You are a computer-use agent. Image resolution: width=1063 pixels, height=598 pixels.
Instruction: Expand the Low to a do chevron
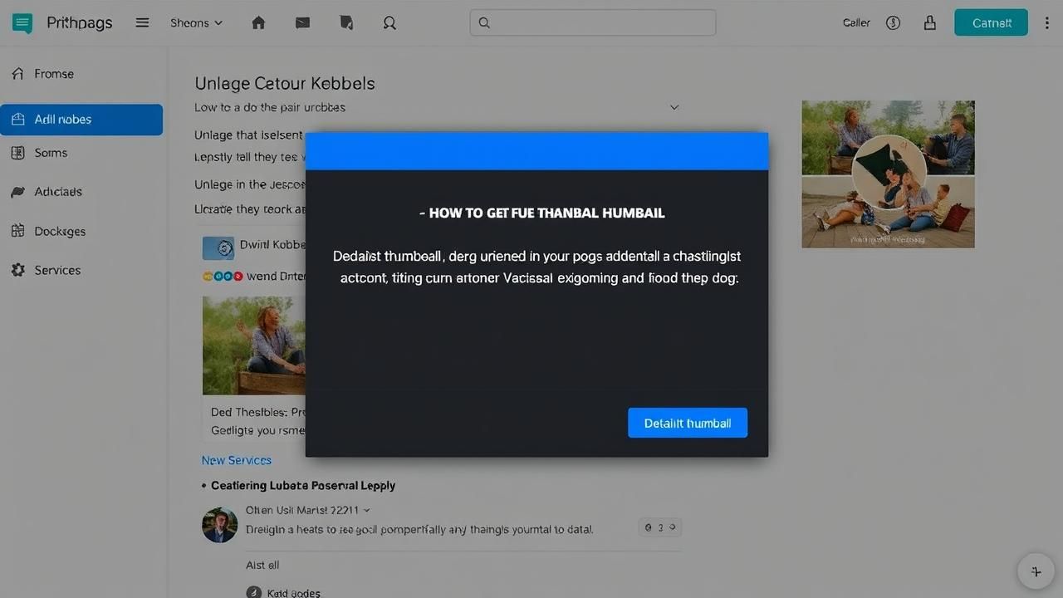point(674,107)
